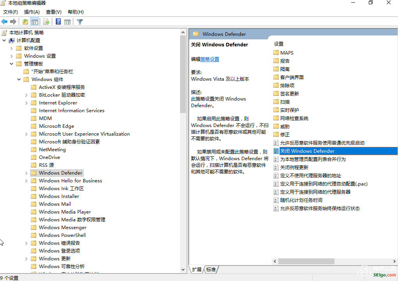Click the Forward arrow toolbar button
The image size is (398, 281).
point(13,22)
